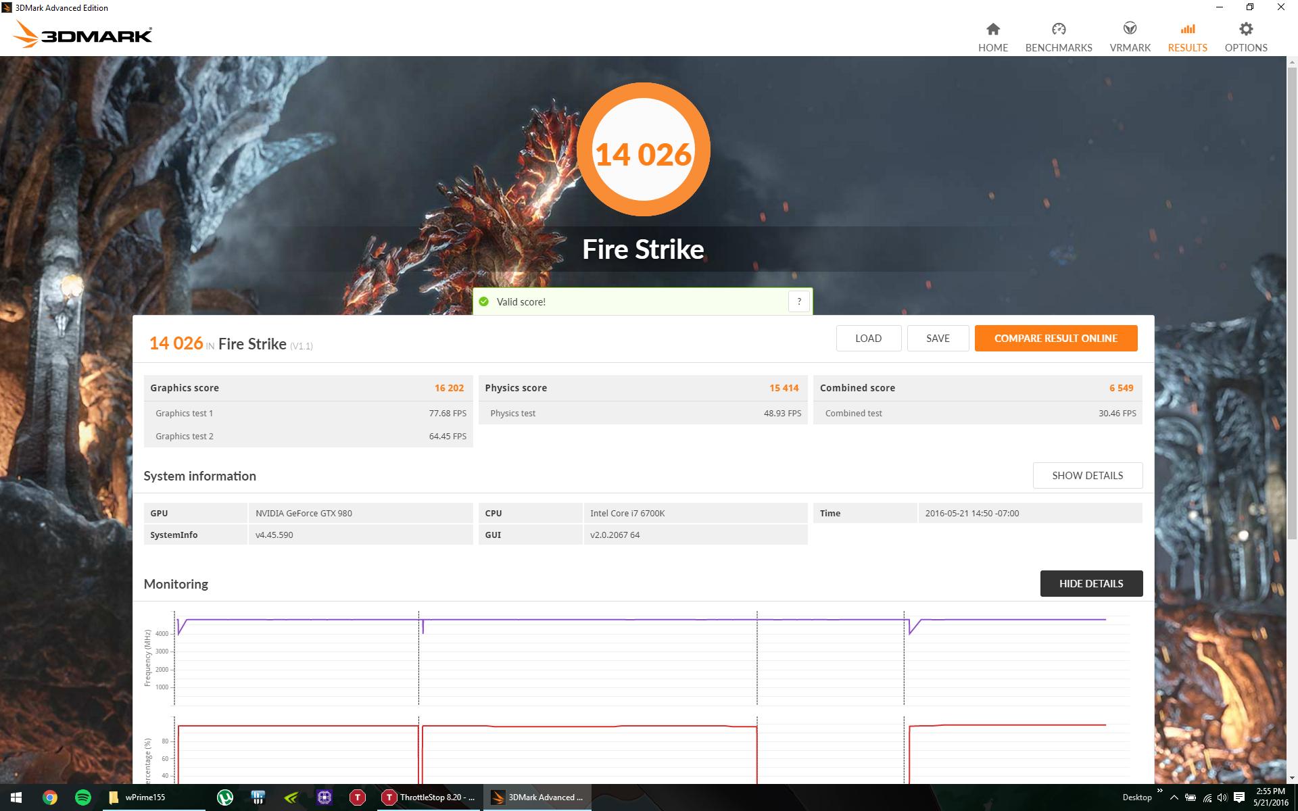
Task: Click the green valid score checkmark
Action: [x=483, y=301]
